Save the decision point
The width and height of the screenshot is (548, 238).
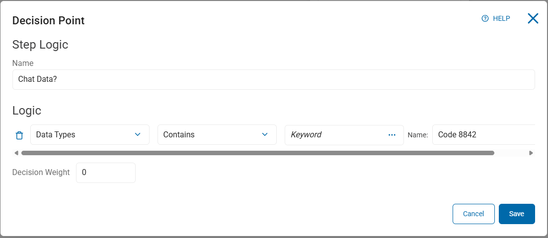tap(517, 214)
